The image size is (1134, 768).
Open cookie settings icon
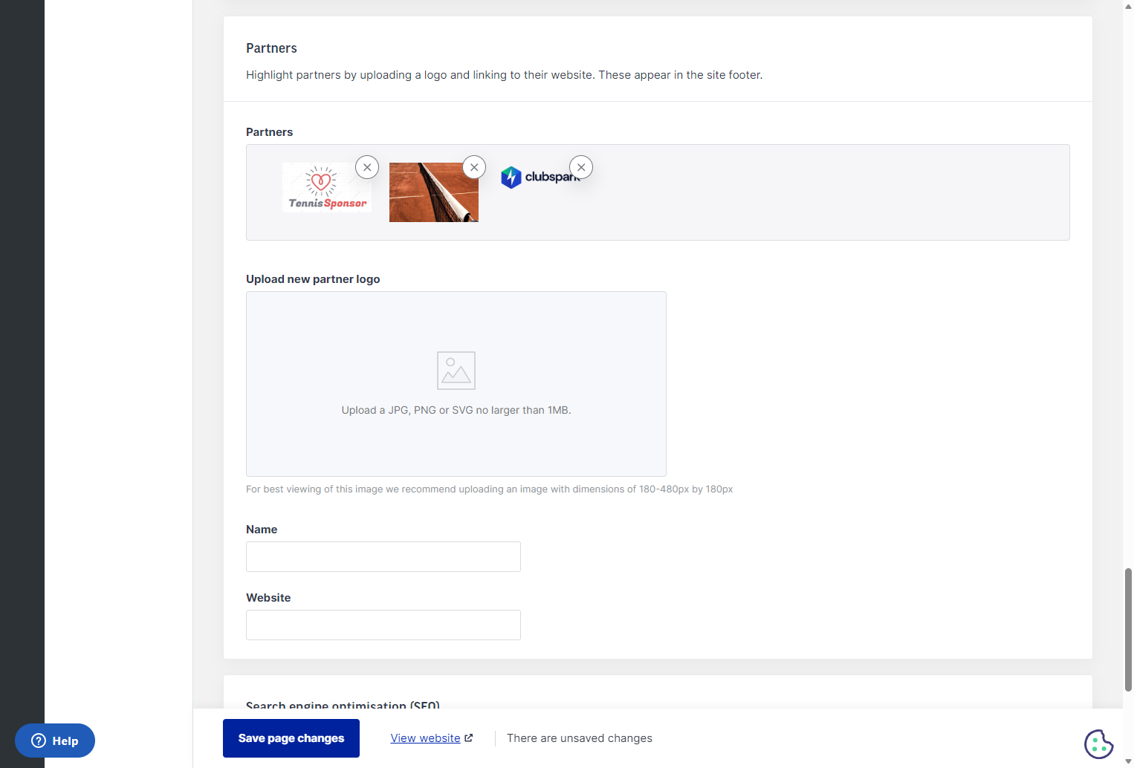1099,743
